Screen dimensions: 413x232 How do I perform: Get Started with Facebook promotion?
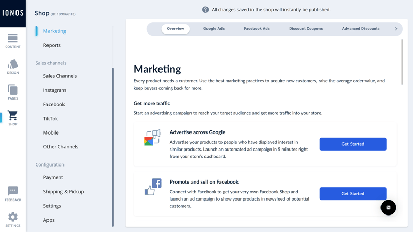point(353,194)
